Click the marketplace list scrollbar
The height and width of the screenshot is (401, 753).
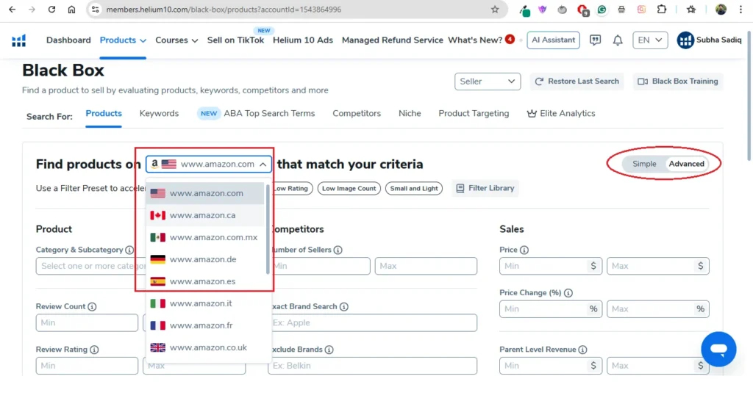(x=268, y=230)
